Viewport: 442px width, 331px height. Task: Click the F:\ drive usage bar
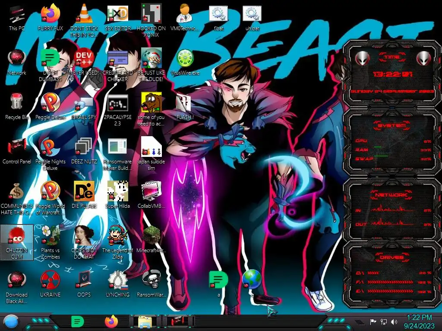click(x=394, y=282)
